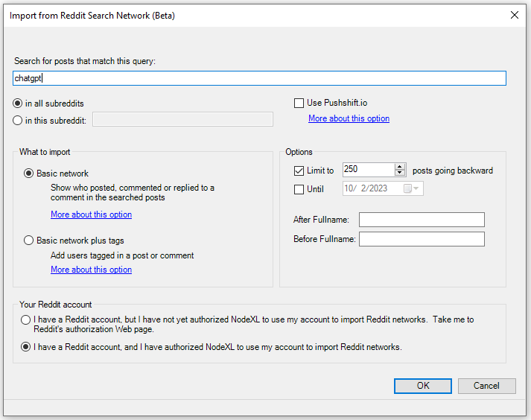The height and width of the screenshot is (420, 531).
Task: Close the Import from Reddit dialog
Action: point(514,15)
